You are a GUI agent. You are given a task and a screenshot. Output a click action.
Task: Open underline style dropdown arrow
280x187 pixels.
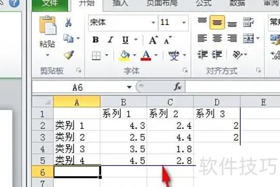[x=136, y=39]
